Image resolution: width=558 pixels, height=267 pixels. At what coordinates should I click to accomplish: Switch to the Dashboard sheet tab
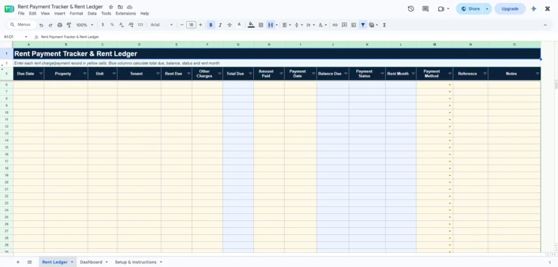click(x=91, y=262)
